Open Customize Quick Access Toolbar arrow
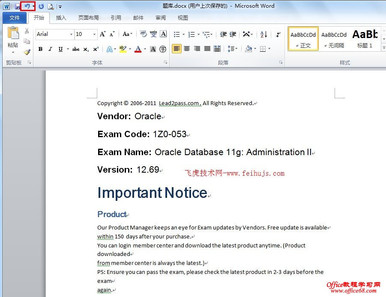The image size is (386, 297). [x=60, y=7]
